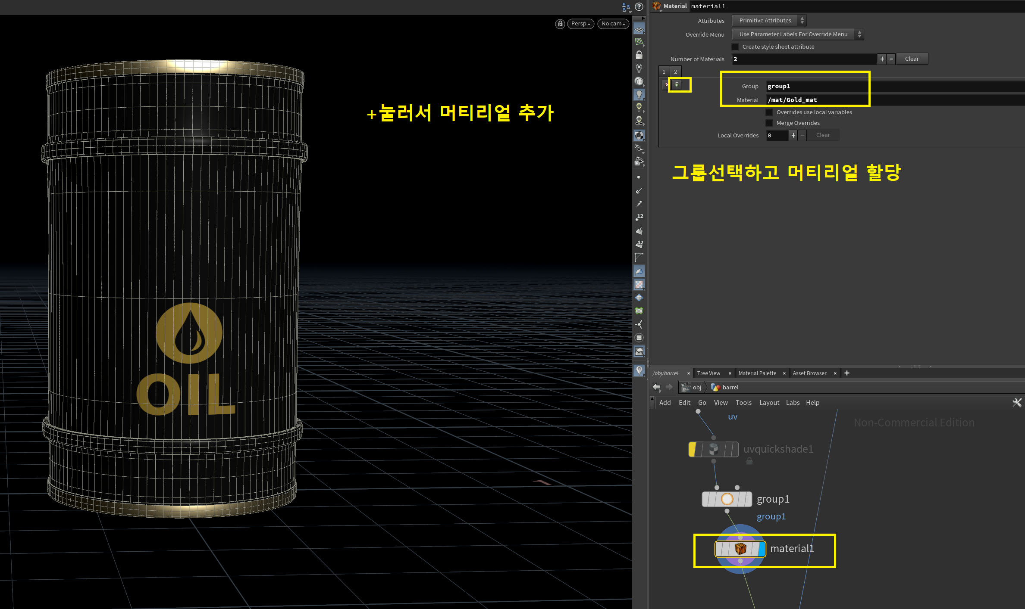Open the Primitive Attributes dropdown

click(x=769, y=21)
